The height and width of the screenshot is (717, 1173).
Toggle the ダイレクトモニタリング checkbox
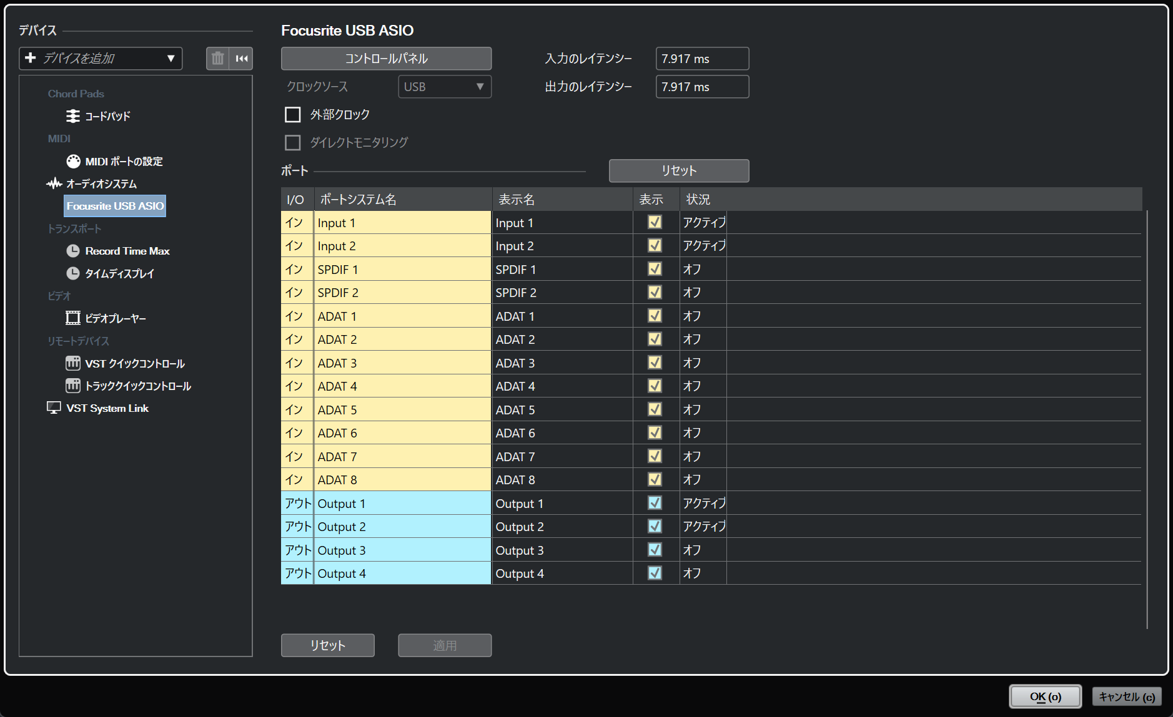click(x=292, y=143)
